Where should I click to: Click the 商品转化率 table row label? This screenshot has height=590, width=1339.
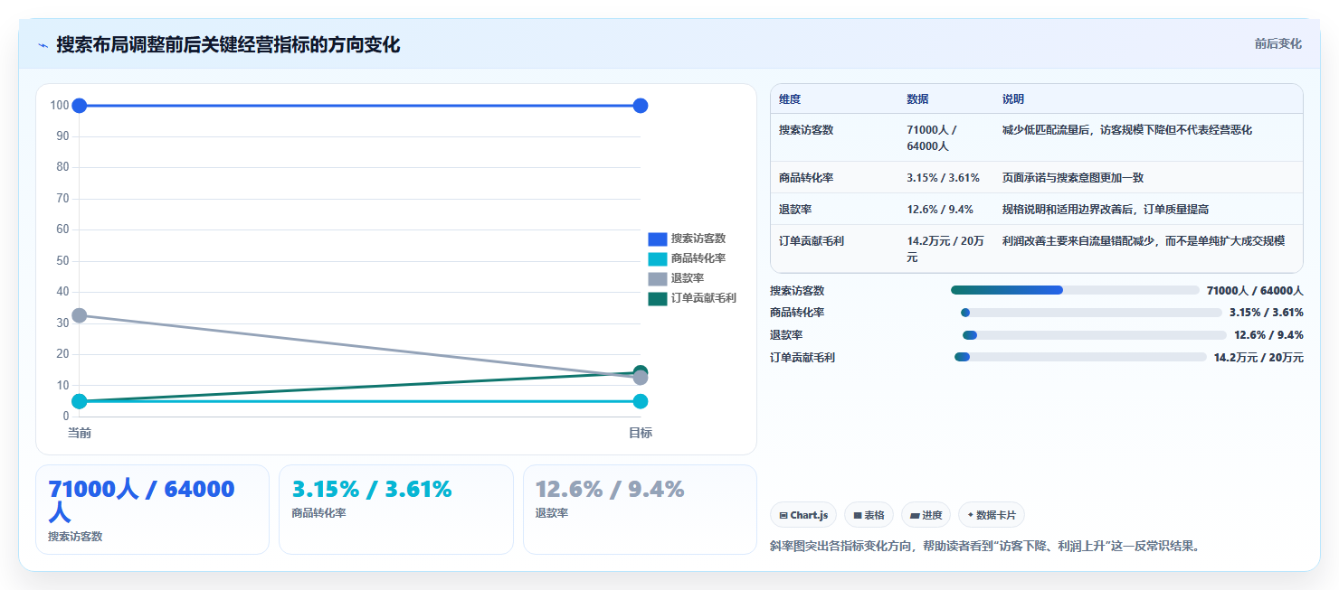click(x=806, y=178)
